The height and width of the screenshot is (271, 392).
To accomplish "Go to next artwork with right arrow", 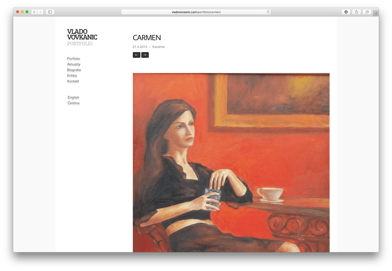I will point(145,55).
